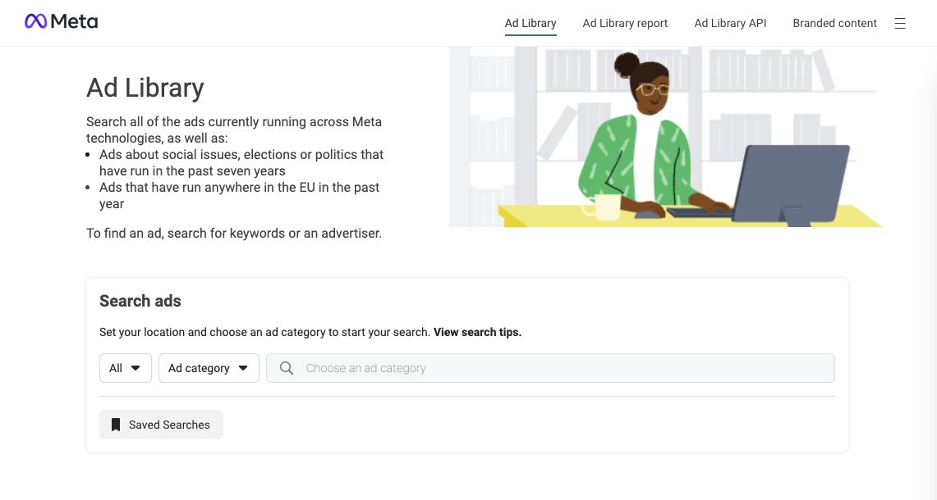Click the Saved Searches button

[161, 425]
